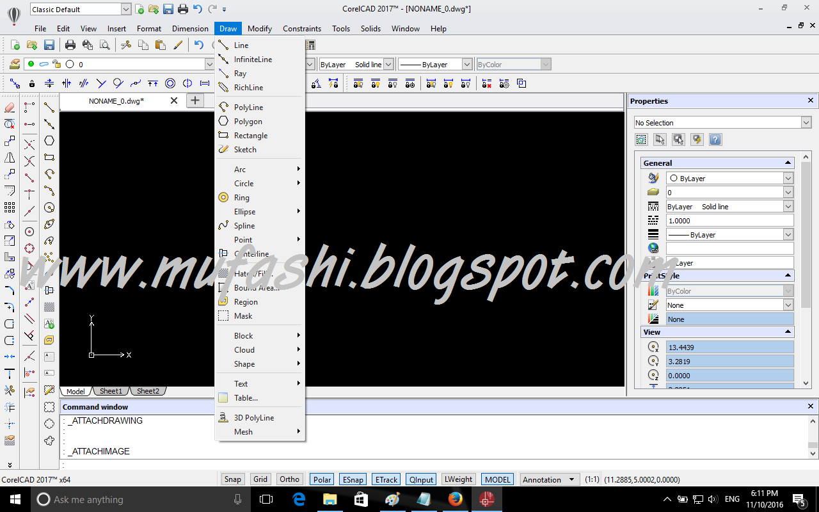
Task: Toggle Ortho mode
Action: coord(289,479)
